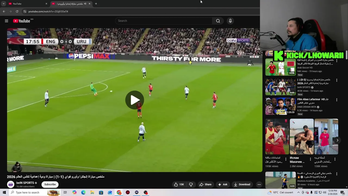Play the video with the center play button
This screenshot has width=348, height=196.
coord(135,100)
